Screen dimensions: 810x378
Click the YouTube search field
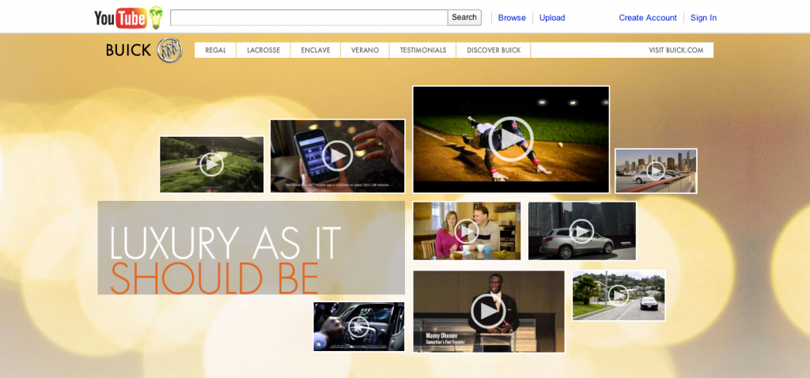[309, 17]
